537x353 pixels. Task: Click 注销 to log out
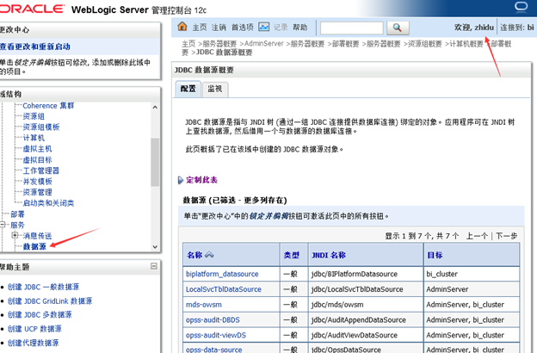219,27
